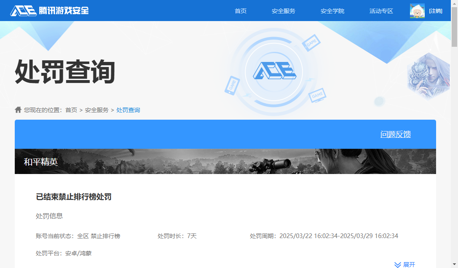Click the 处罚查询 breadcrumb link
Screen dimensions: 458x268
tap(128, 110)
